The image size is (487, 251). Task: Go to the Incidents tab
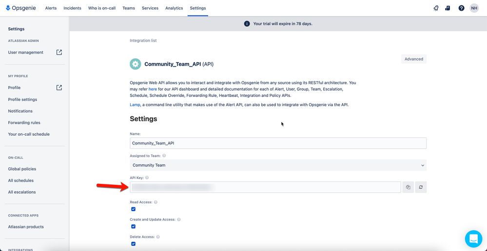pos(72,8)
